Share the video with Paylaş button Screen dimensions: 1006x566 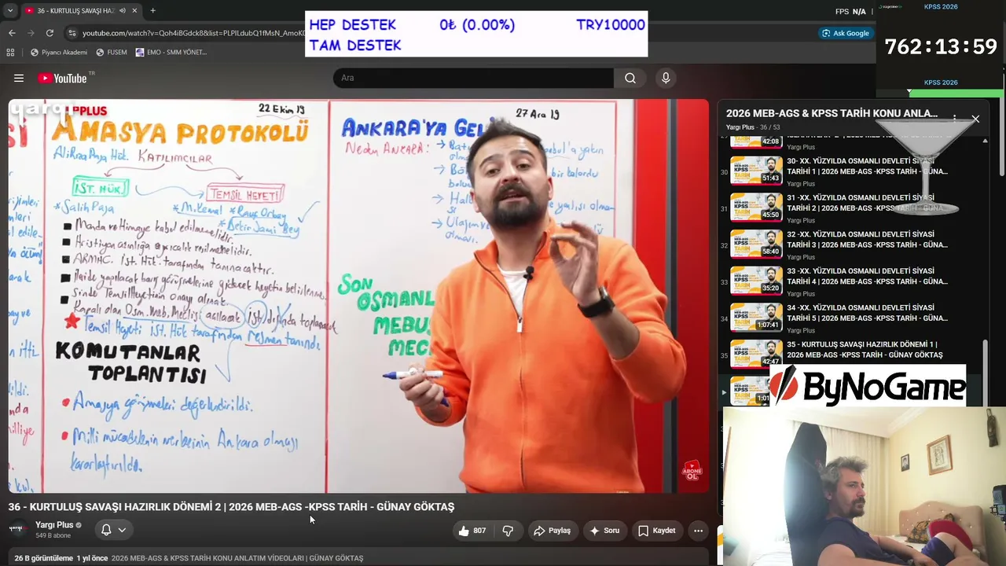(552, 531)
